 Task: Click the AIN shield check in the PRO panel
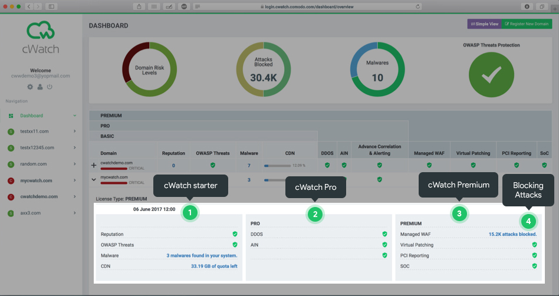coord(384,245)
